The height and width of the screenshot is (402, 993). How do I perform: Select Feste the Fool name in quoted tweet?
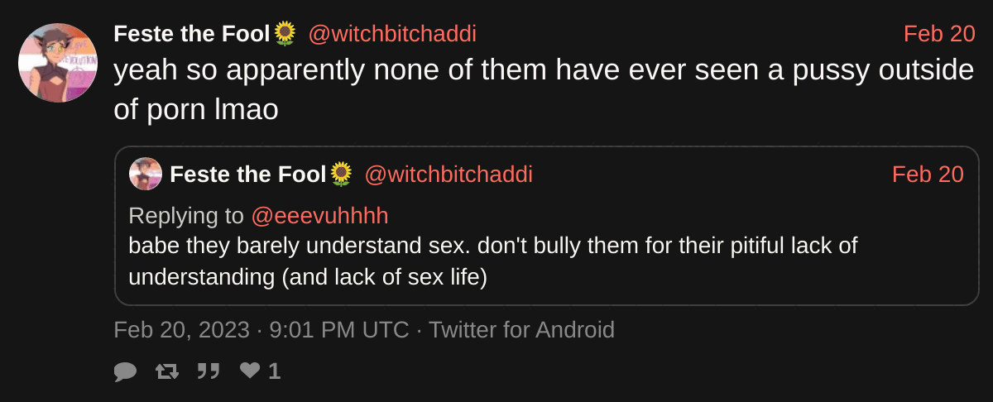[x=248, y=175]
